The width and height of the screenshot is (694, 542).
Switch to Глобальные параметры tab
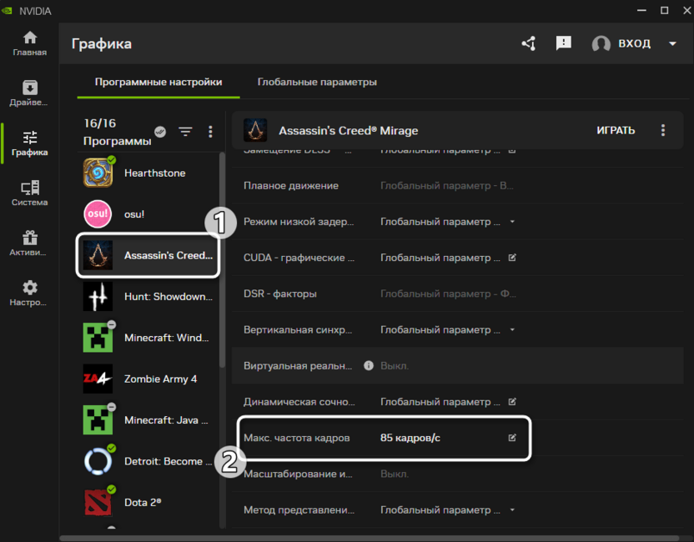pyautogui.click(x=317, y=82)
